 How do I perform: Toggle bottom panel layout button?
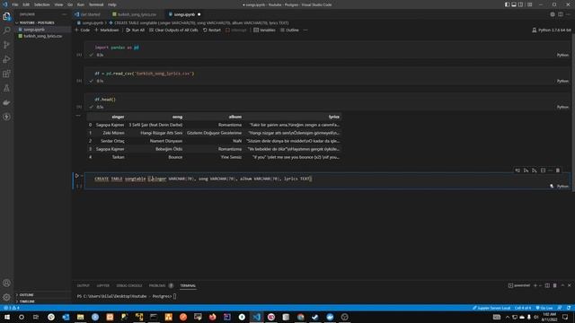[514, 4]
